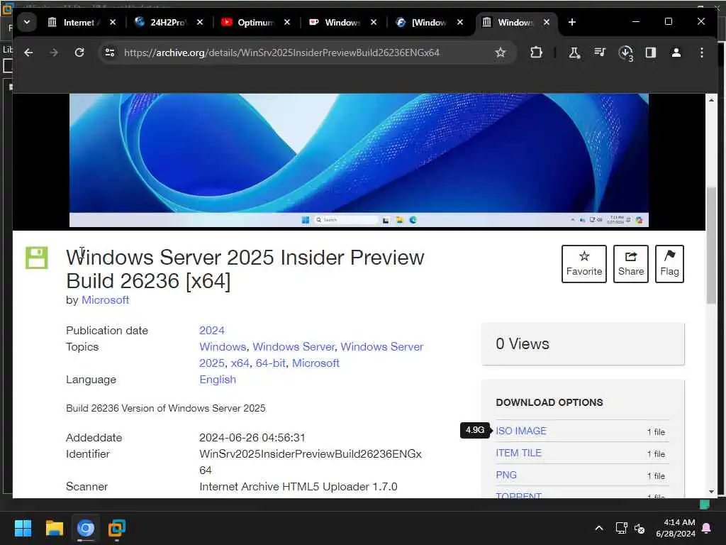Open Chrome Labs flask icon

574,53
